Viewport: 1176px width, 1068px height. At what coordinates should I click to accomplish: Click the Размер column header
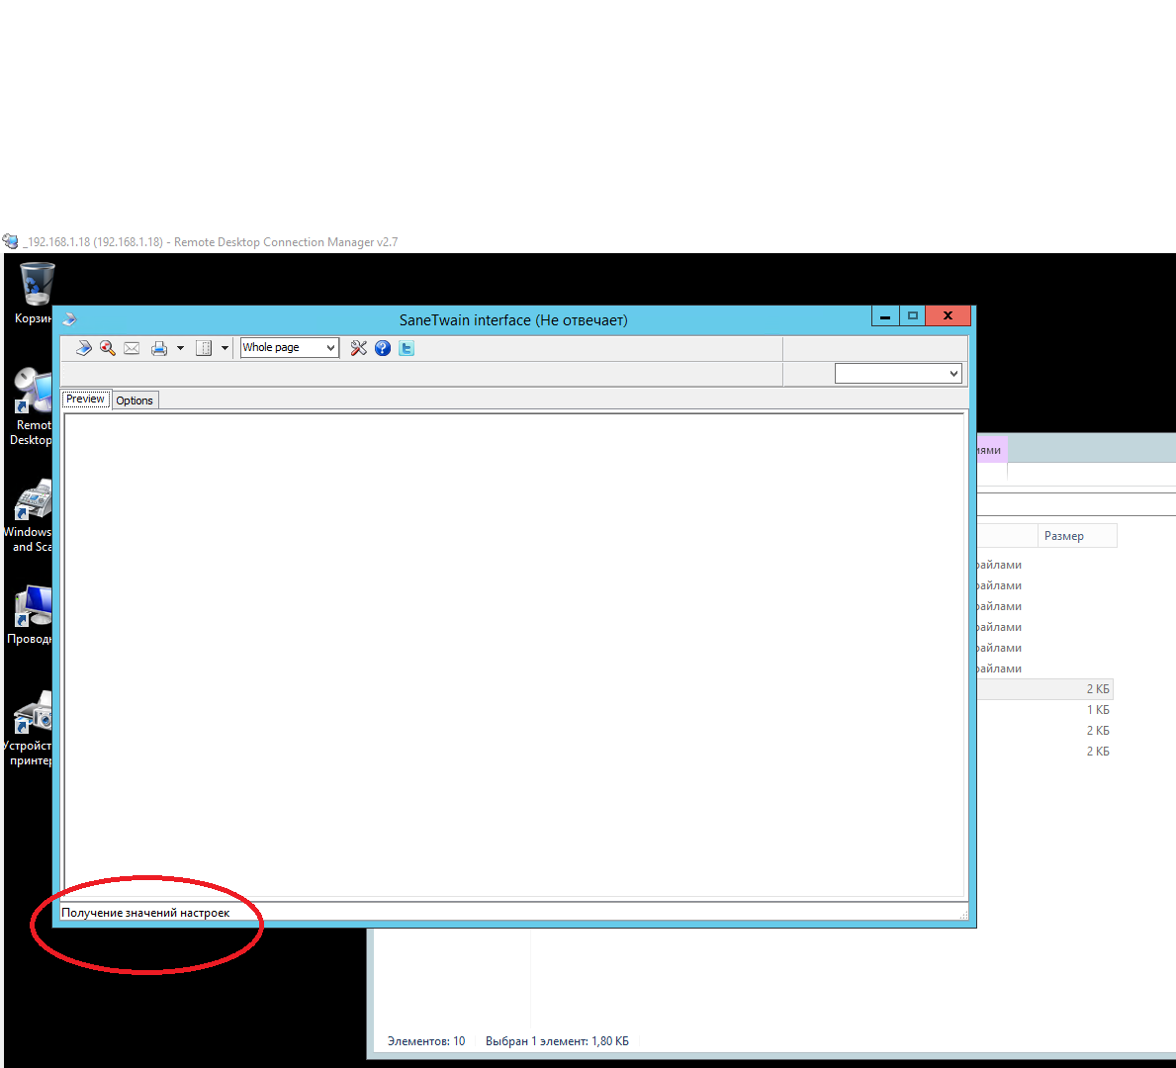coord(1064,536)
